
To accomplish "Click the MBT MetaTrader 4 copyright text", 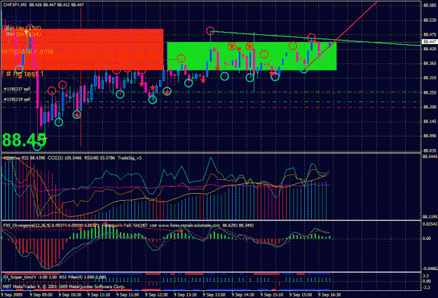I will (x=64, y=287).
